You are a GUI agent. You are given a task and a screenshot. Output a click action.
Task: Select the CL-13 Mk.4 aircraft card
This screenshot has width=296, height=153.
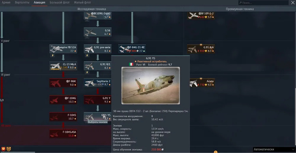63,66
